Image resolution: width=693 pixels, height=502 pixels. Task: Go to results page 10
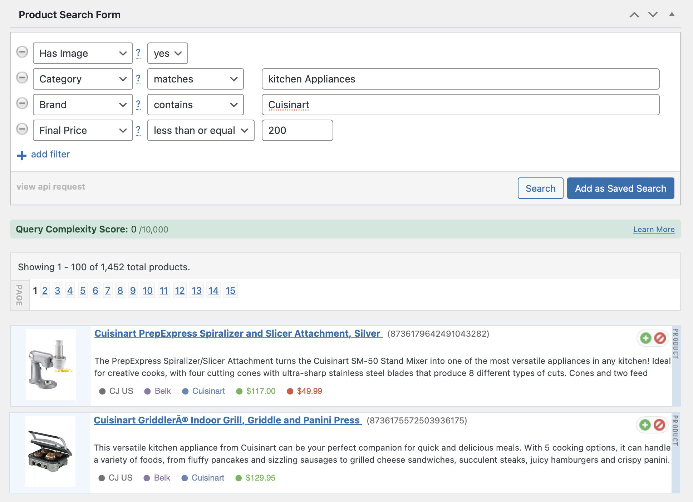click(148, 291)
